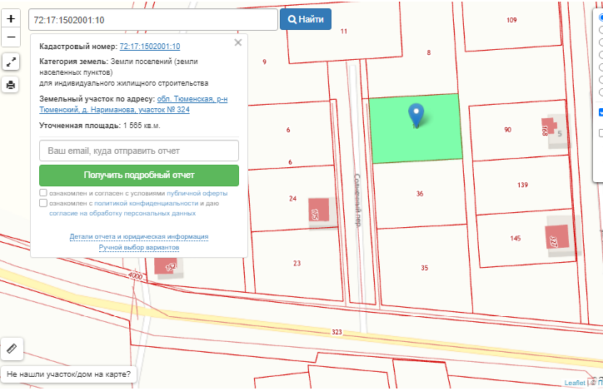Toggle fullscreen map view
Viewport: 603px width, 391px height.
(x=11, y=62)
